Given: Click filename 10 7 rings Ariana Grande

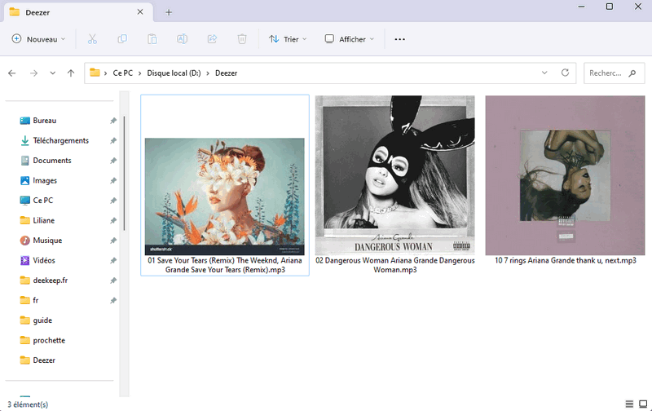Looking at the screenshot, I should (x=565, y=260).
